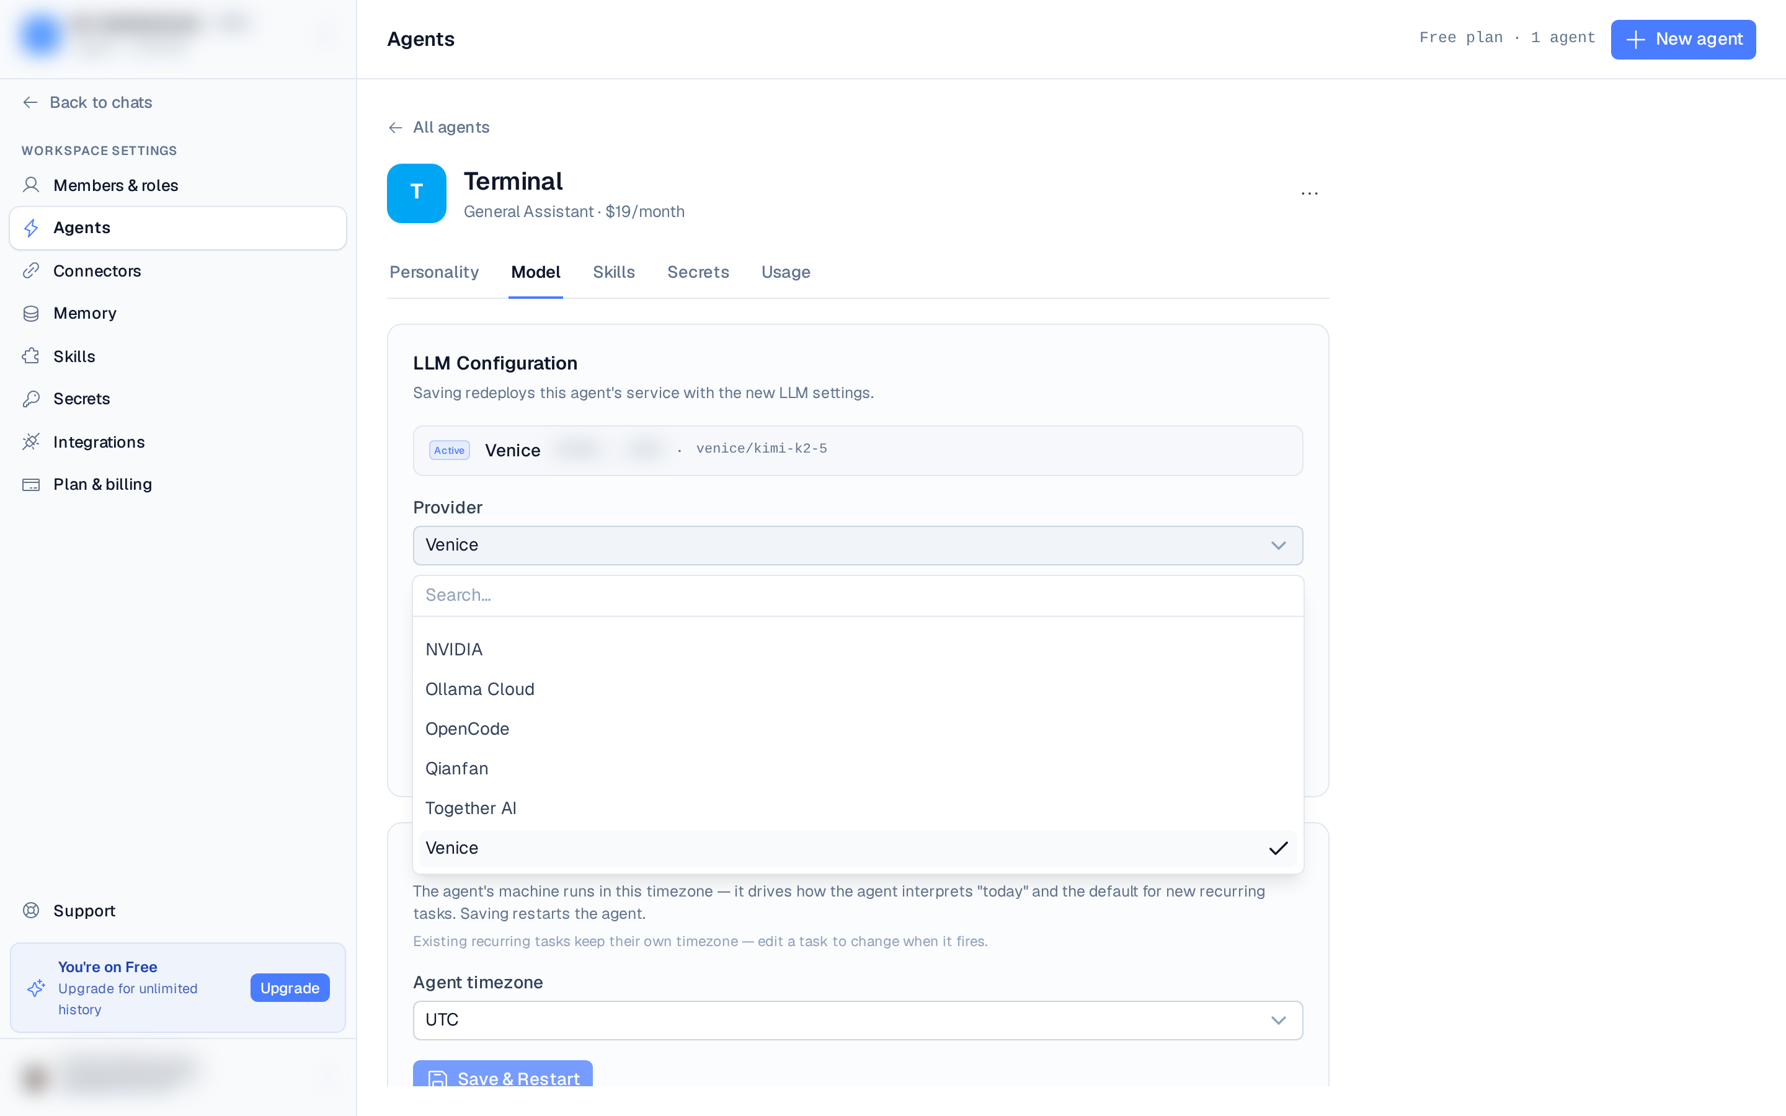Click the Plan & billing card icon
Image resolution: width=1786 pixels, height=1116 pixels.
coord(31,485)
